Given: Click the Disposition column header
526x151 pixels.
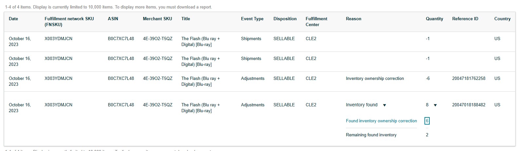Looking at the screenshot, I should [x=285, y=19].
